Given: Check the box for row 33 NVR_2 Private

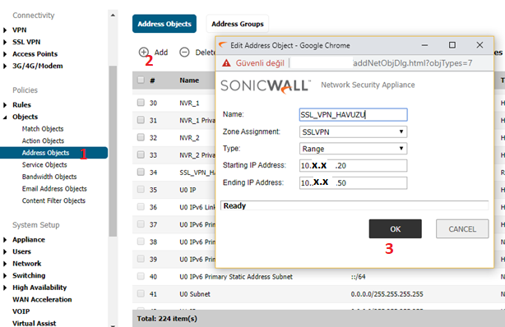Looking at the screenshot, I should [x=141, y=154].
